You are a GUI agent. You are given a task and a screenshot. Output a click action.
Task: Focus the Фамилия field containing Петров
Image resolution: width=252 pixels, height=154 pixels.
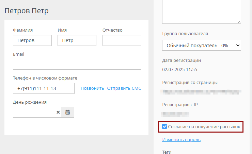32,40
